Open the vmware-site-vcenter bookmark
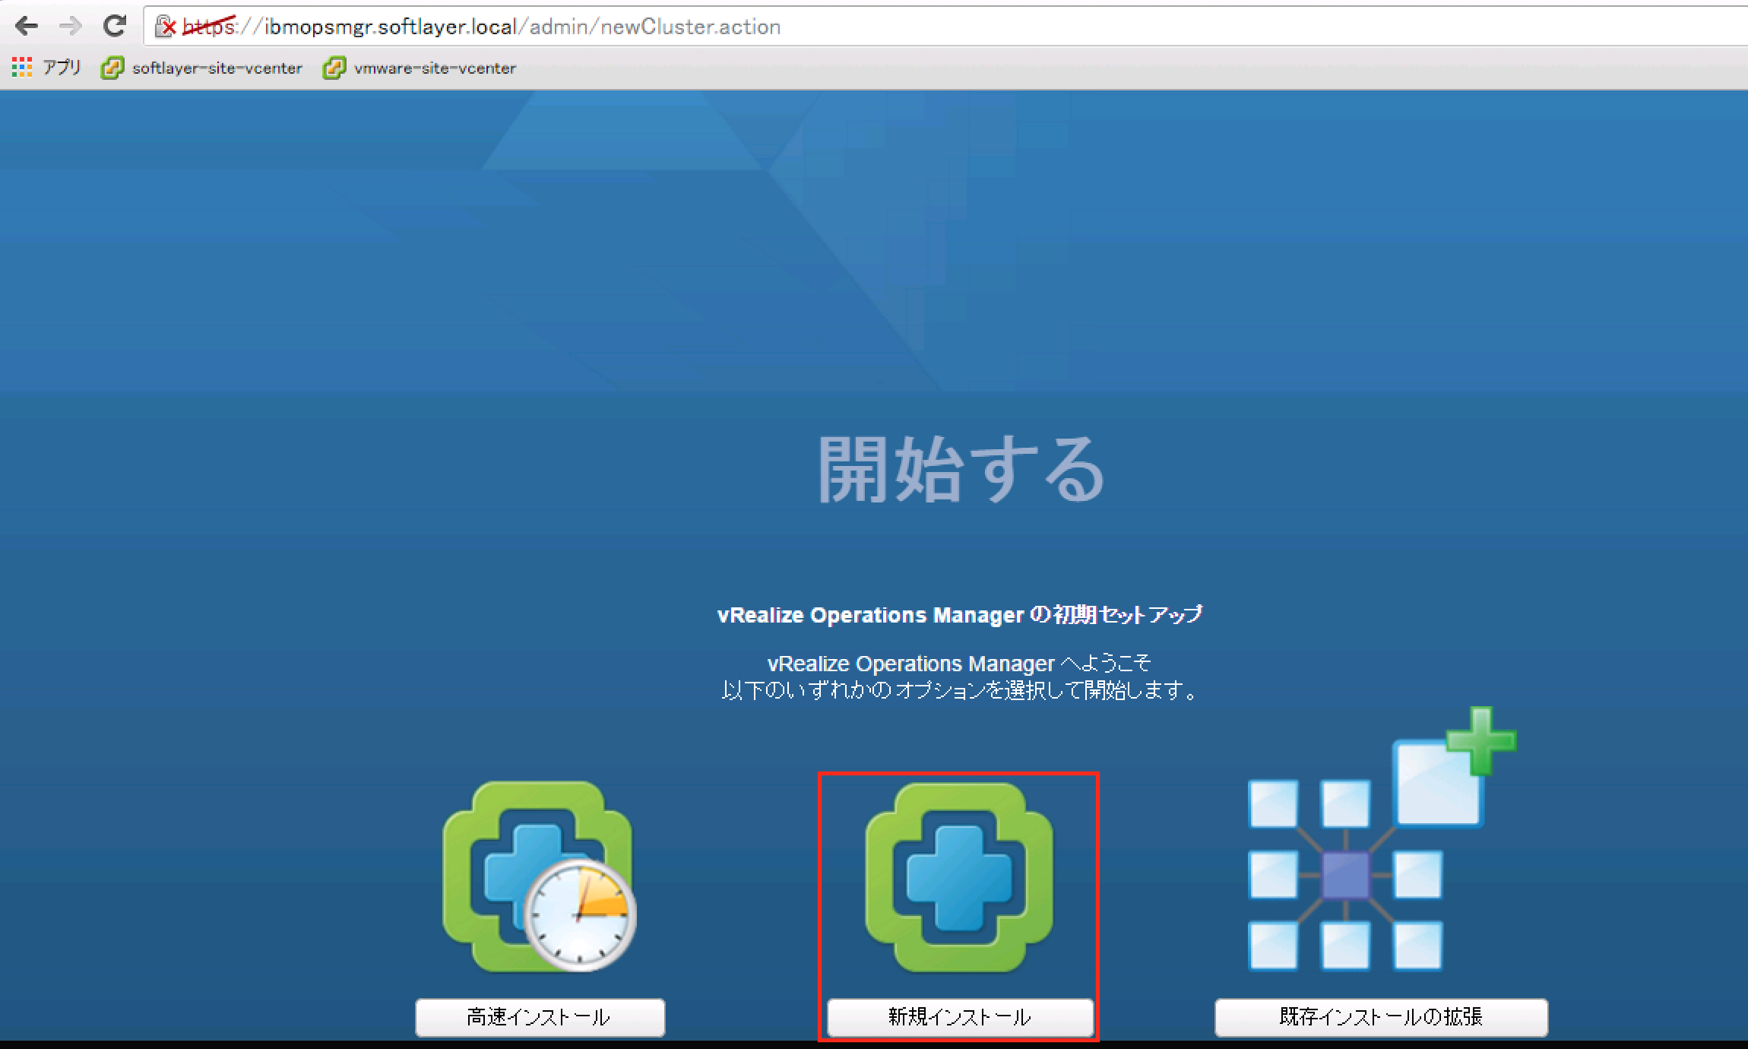 pos(435,68)
